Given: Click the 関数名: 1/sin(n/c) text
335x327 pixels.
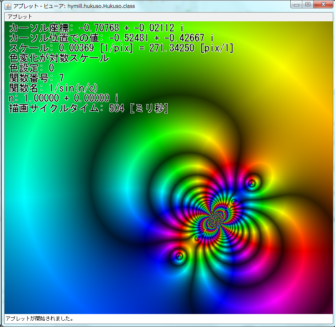Looking at the screenshot, I should point(53,88).
